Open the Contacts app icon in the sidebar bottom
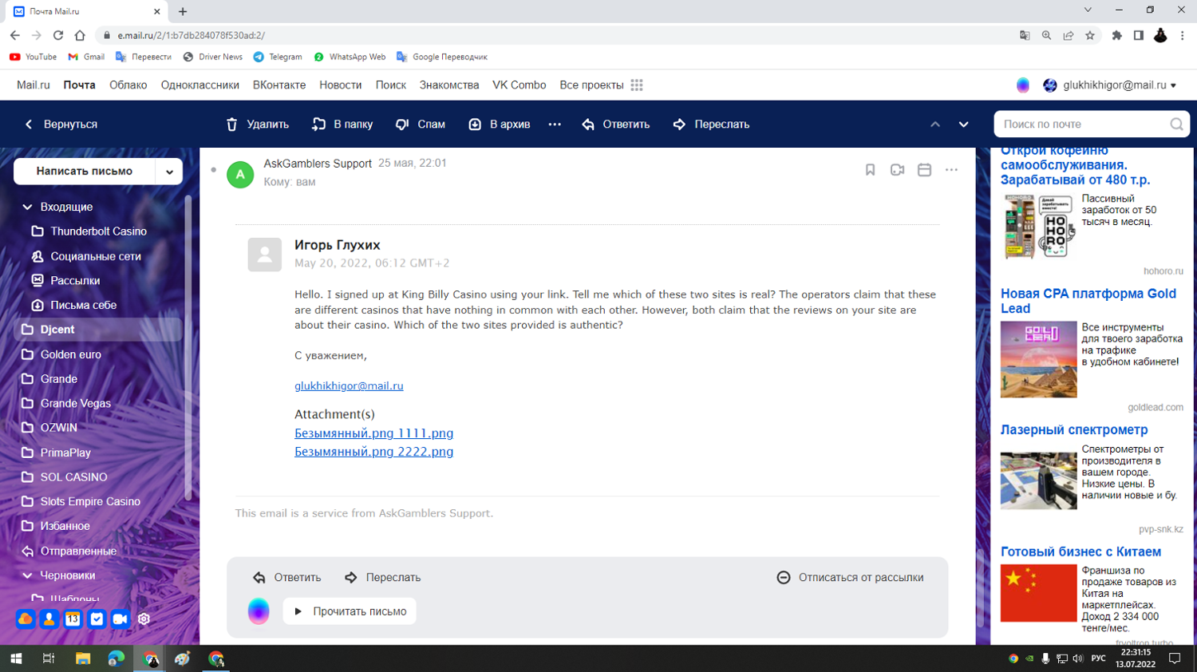 (49, 619)
